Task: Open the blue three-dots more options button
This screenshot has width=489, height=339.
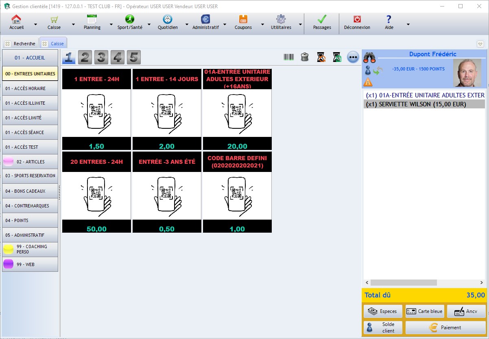Action: [353, 57]
